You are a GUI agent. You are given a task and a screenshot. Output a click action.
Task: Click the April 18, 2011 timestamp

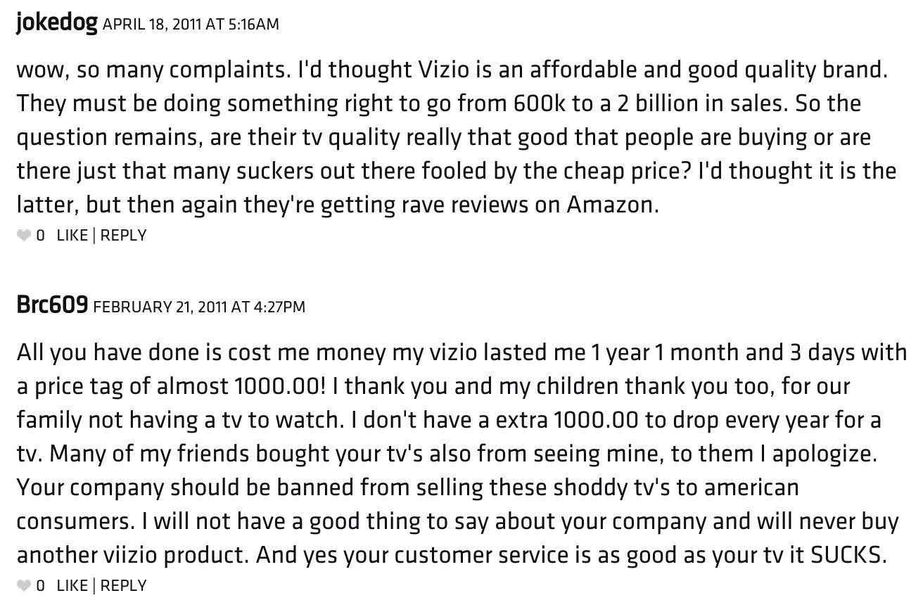click(x=191, y=25)
